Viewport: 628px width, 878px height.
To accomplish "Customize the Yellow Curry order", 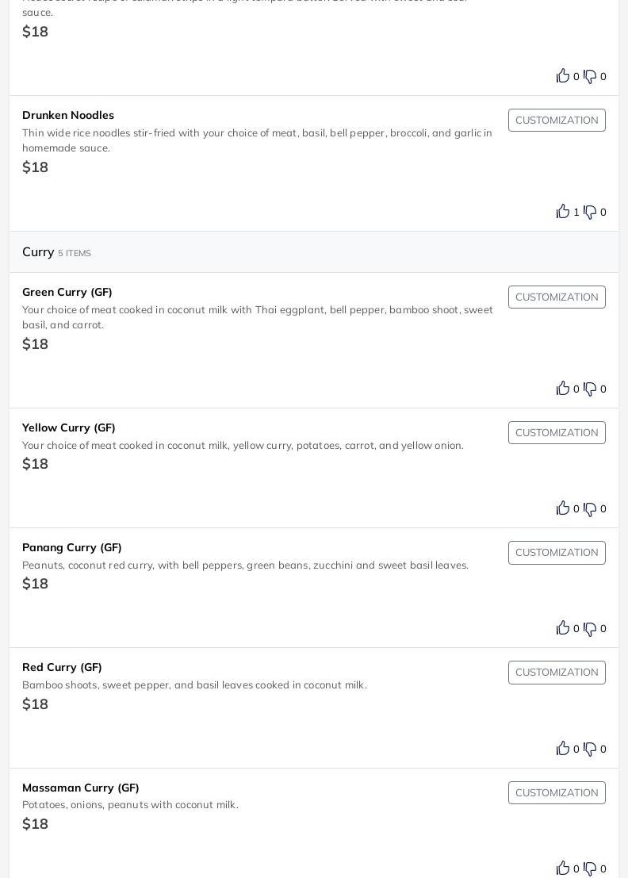I will tap(557, 433).
